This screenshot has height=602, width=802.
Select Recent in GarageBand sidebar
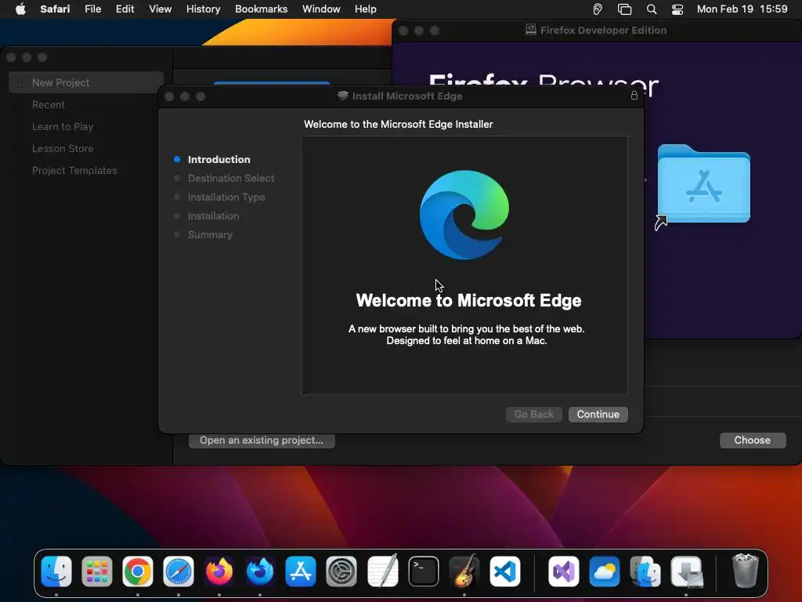point(48,104)
